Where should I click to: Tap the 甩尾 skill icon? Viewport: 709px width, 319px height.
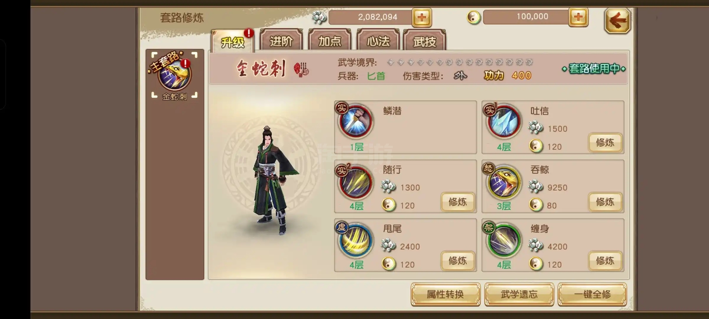coord(356,240)
